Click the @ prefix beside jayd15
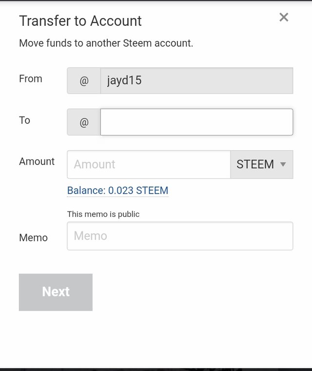 84,81
